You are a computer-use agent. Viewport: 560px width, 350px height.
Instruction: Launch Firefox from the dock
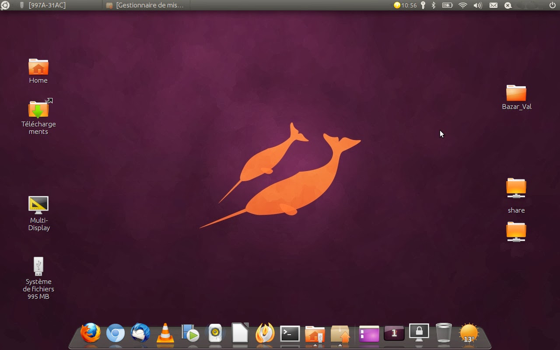click(x=90, y=334)
